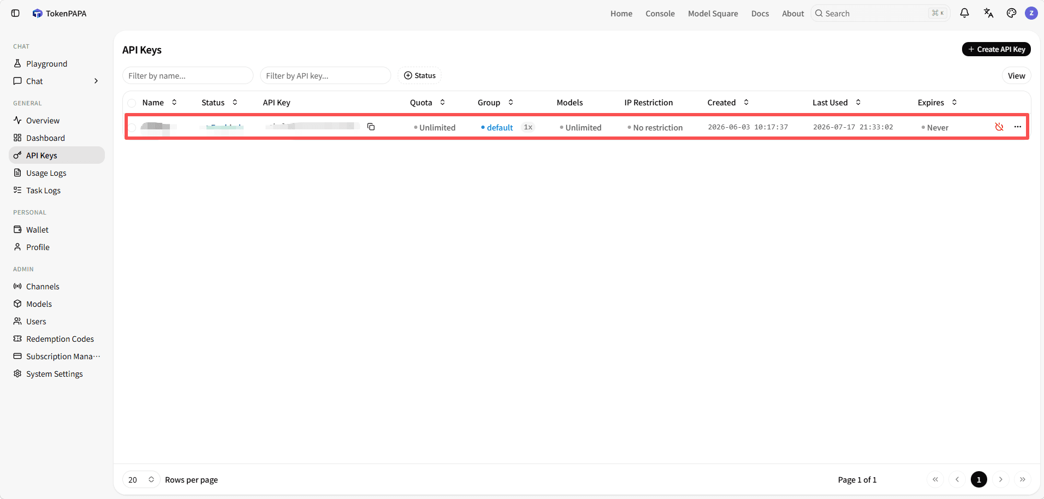Go to Docs in top navigation
Viewport: 1044px width, 499px height.
[760, 13]
